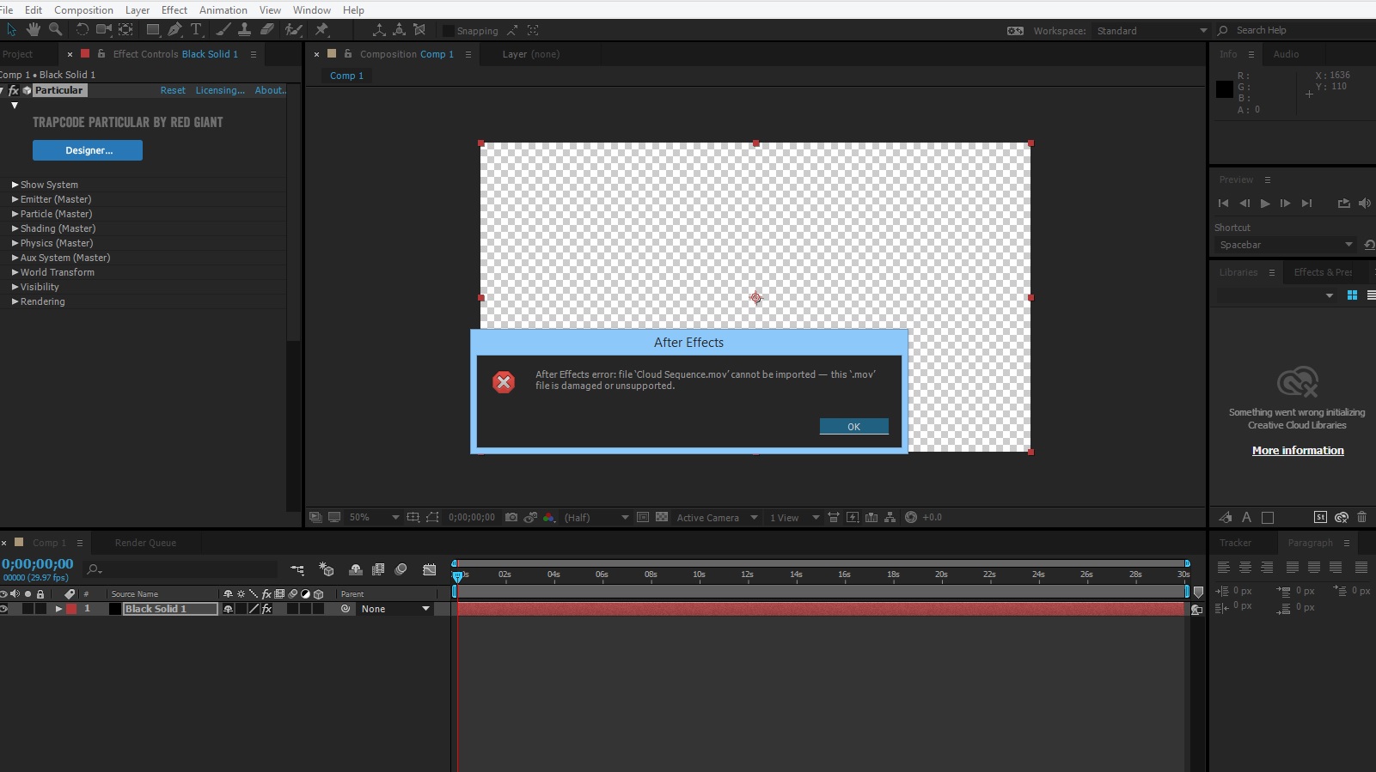The image size is (1376, 772).
Task: Open the composition mini-flowchart icon in timeline
Action: pos(297,569)
